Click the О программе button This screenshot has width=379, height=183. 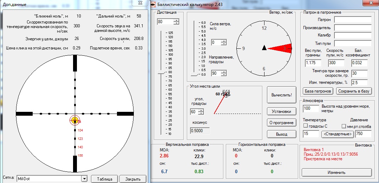click(281, 123)
